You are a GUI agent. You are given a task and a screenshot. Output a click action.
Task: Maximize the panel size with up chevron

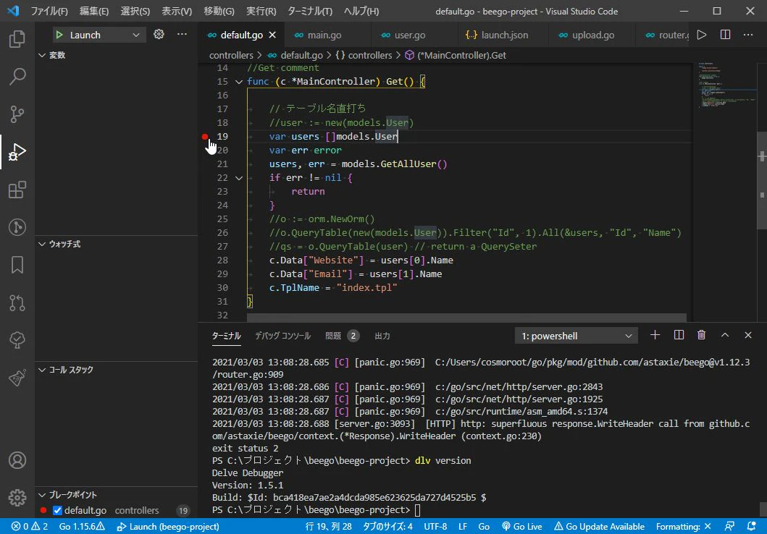click(725, 335)
